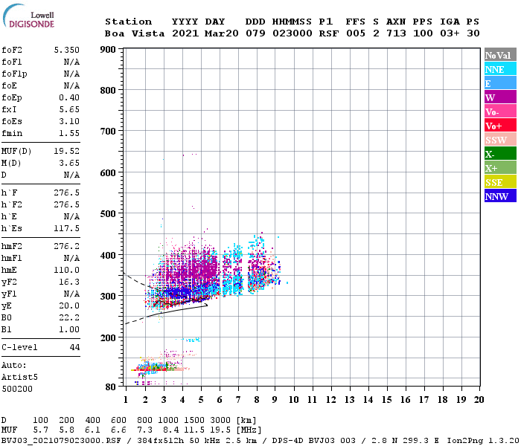
Task: Click the fmin value 1.55
Action: coord(69,133)
